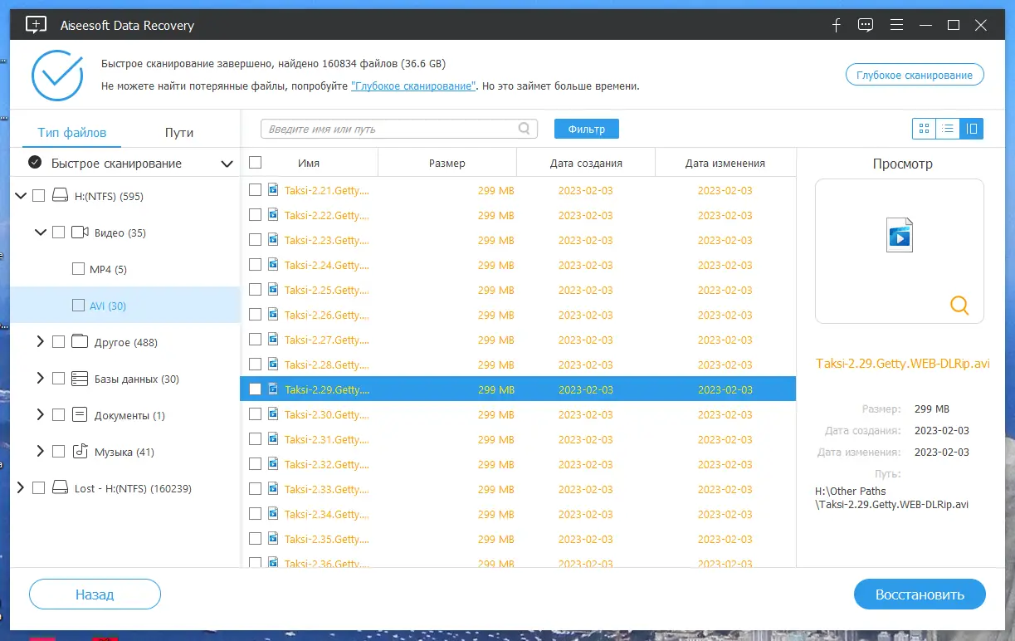Click the file icon of Taksi-2.27.Getty
1015x641 pixels.
pyautogui.click(x=273, y=340)
